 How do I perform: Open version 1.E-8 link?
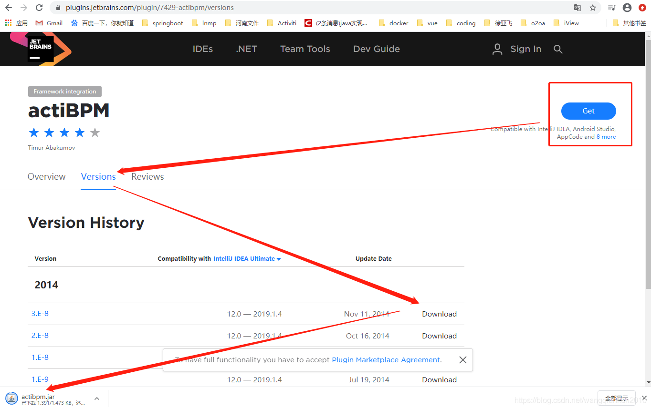point(40,358)
